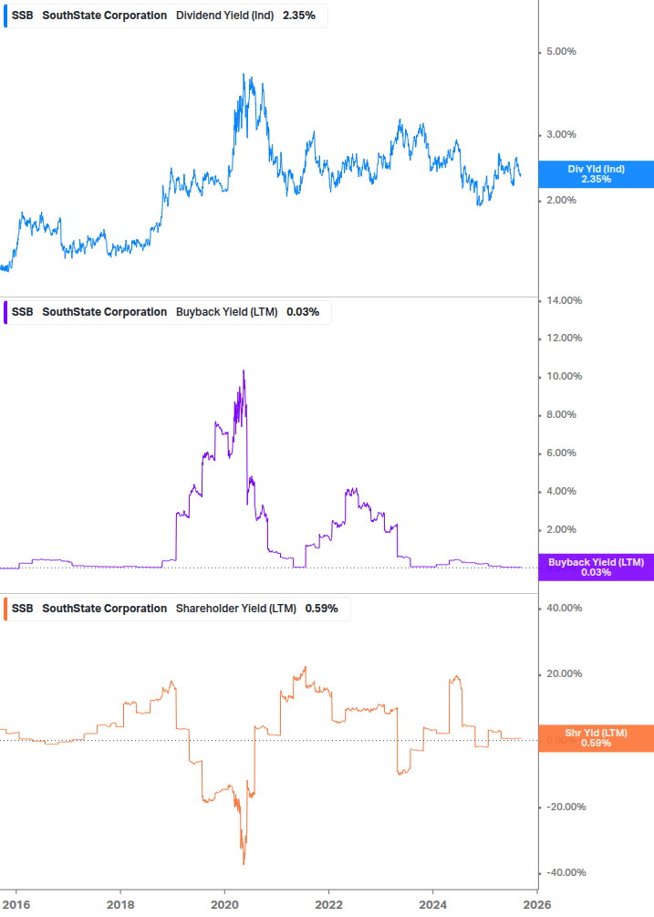654x917 pixels.
Task: Click the purple Buyback Yield axis tag
Action: click(596, 568)
